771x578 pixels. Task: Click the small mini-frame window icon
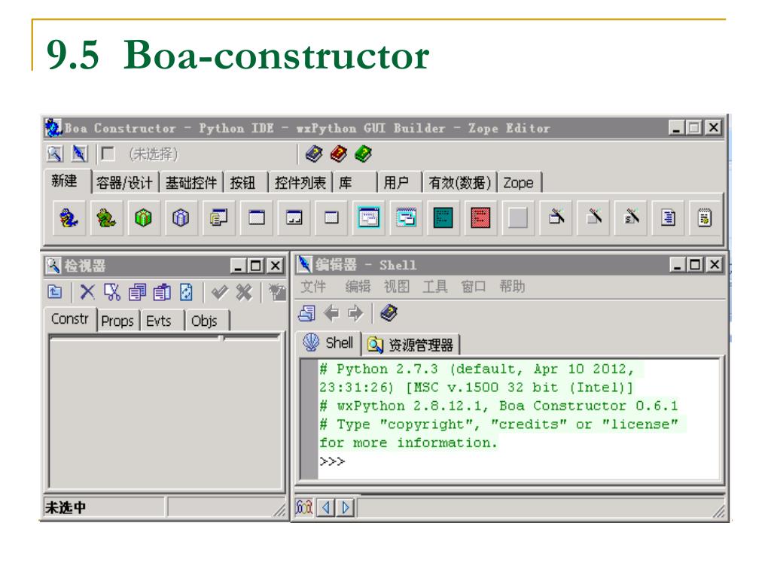331,218
